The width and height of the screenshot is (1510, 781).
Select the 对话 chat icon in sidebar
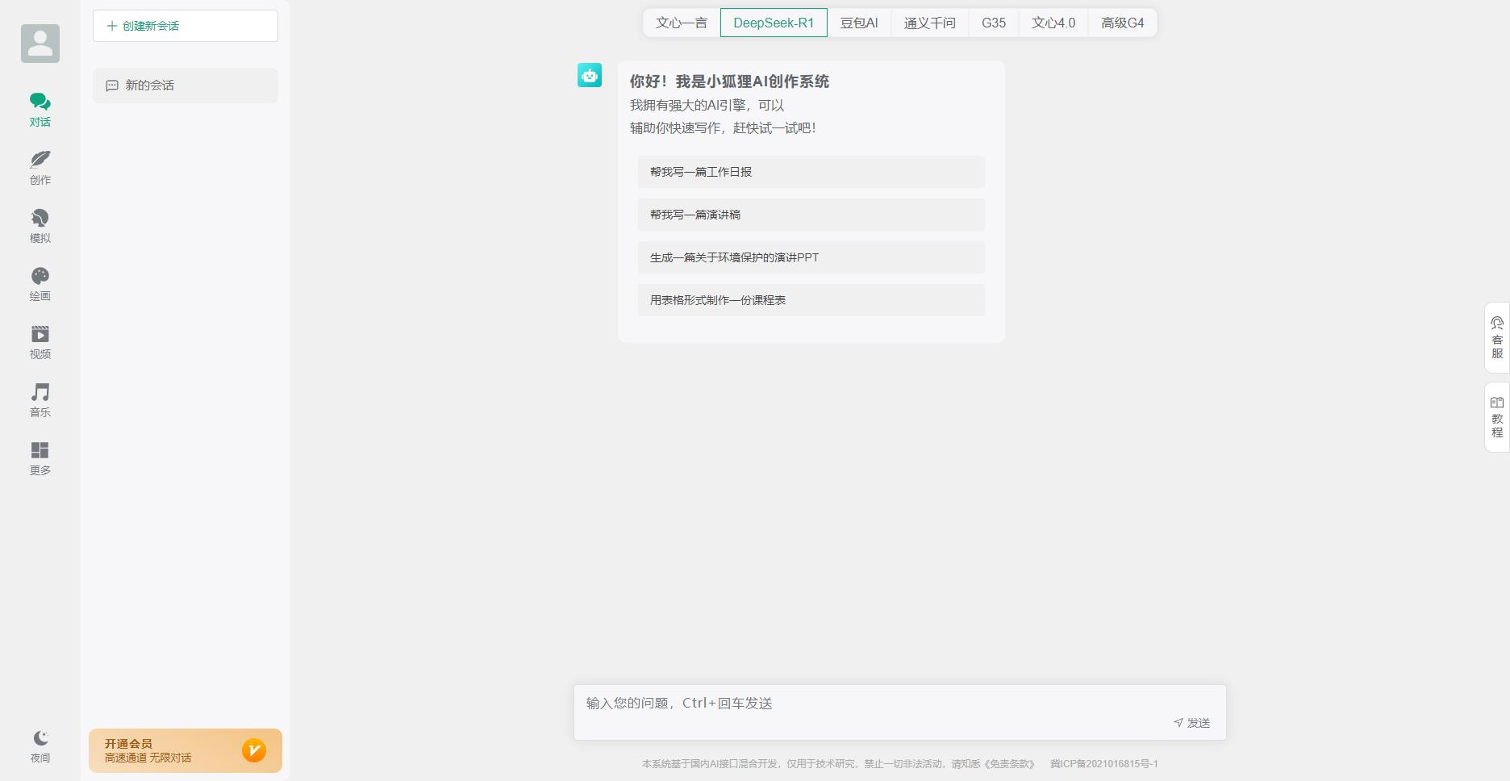40,111
